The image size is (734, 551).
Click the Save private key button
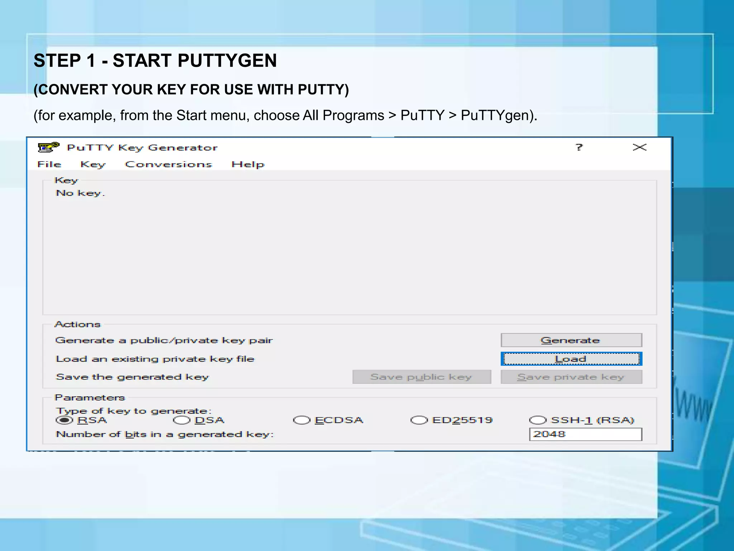pos(571,377)
